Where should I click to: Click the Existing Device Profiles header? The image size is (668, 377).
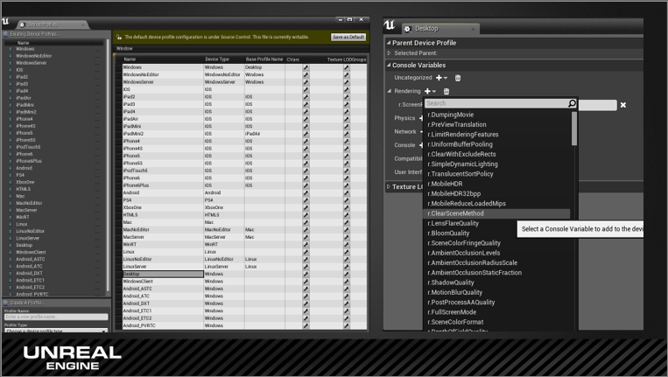point(35,34)
